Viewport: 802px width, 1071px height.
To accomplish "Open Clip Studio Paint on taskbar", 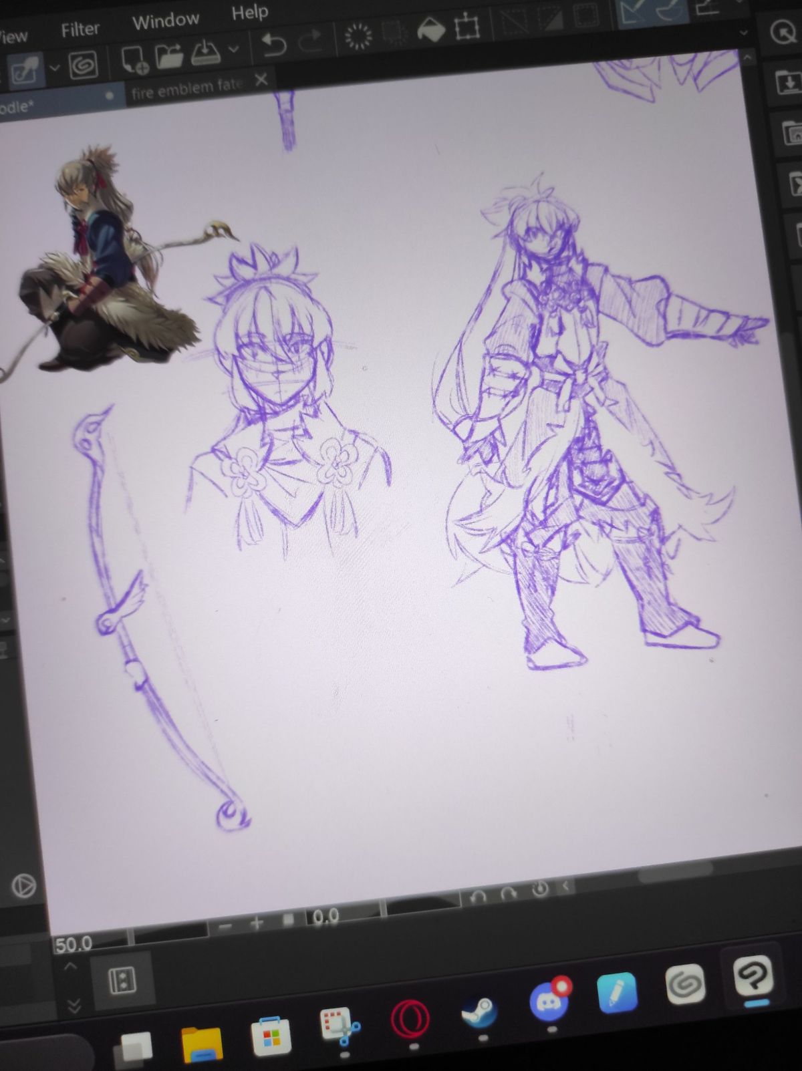I will (753, 975).
